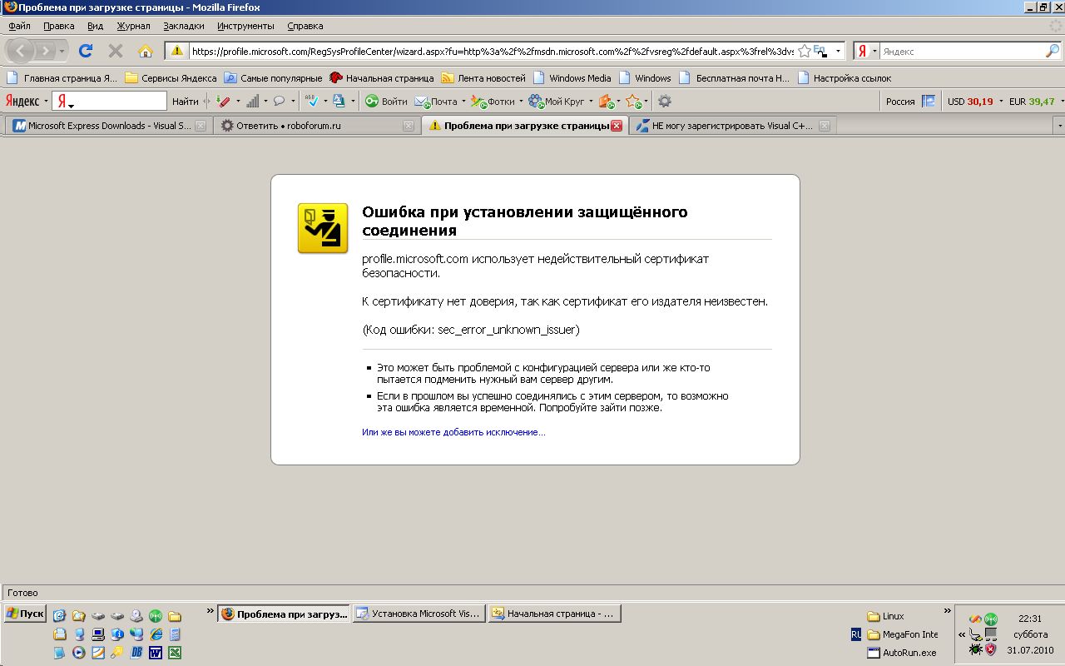Expand the Почта dropdown on Yandex bar
Viewport: 1065px width, 666px height.
463,102
